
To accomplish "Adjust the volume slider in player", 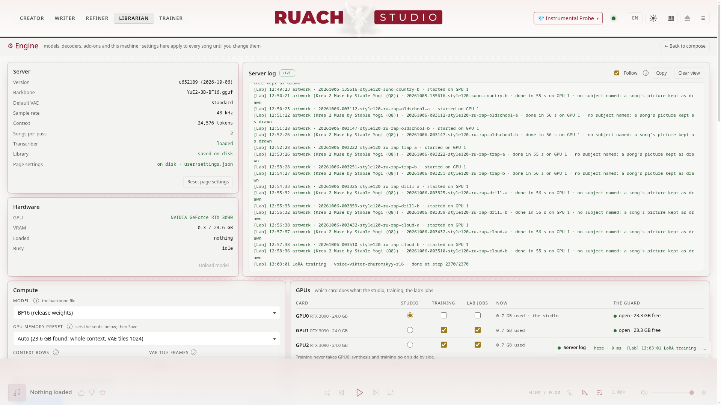I will tap(673, 393).
